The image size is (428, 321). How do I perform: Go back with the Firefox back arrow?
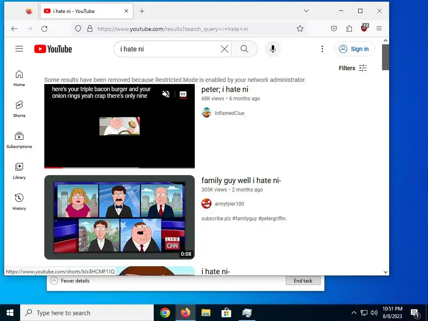pos(14,29)
